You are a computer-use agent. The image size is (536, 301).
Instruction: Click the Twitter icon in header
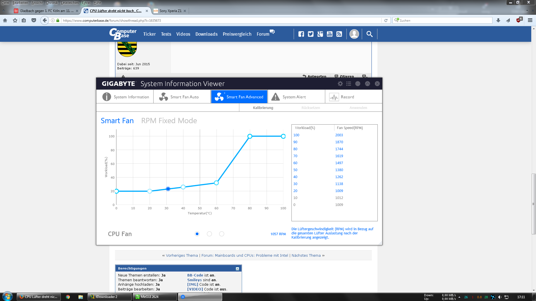tap(310, 34)
